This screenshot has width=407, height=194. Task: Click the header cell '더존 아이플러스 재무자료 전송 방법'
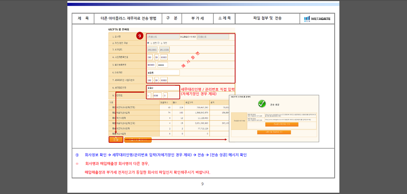[128, 18]
